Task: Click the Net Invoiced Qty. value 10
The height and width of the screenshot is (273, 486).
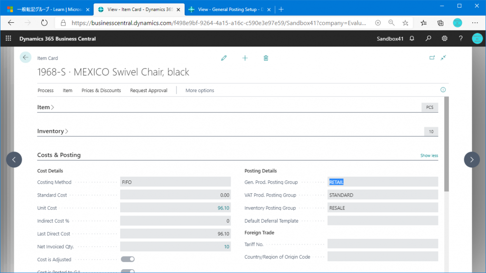Action: [226, 246]
